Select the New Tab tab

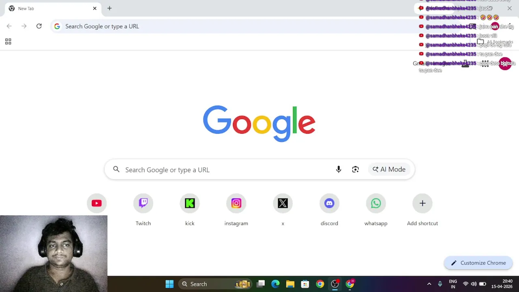tap(53, 8)
